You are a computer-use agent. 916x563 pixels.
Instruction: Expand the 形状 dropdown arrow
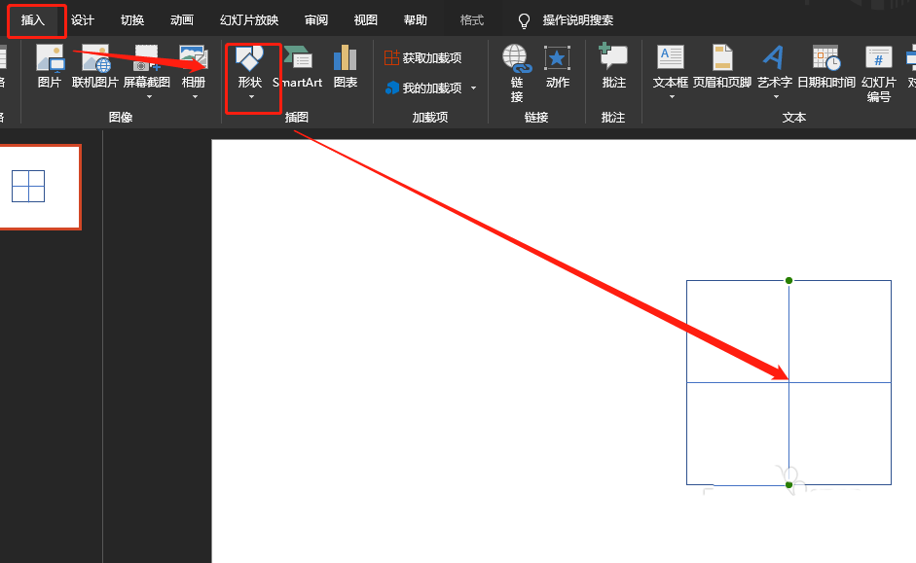[251, 97]
